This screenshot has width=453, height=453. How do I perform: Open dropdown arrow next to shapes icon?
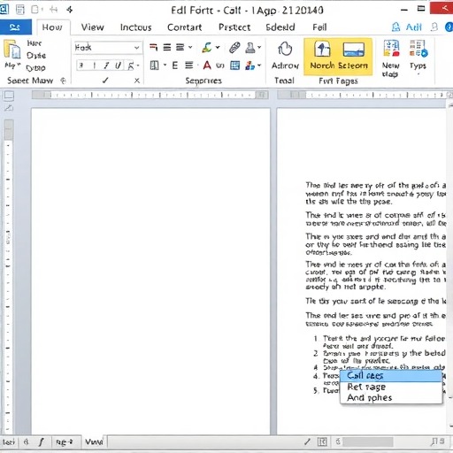[259, 65]
